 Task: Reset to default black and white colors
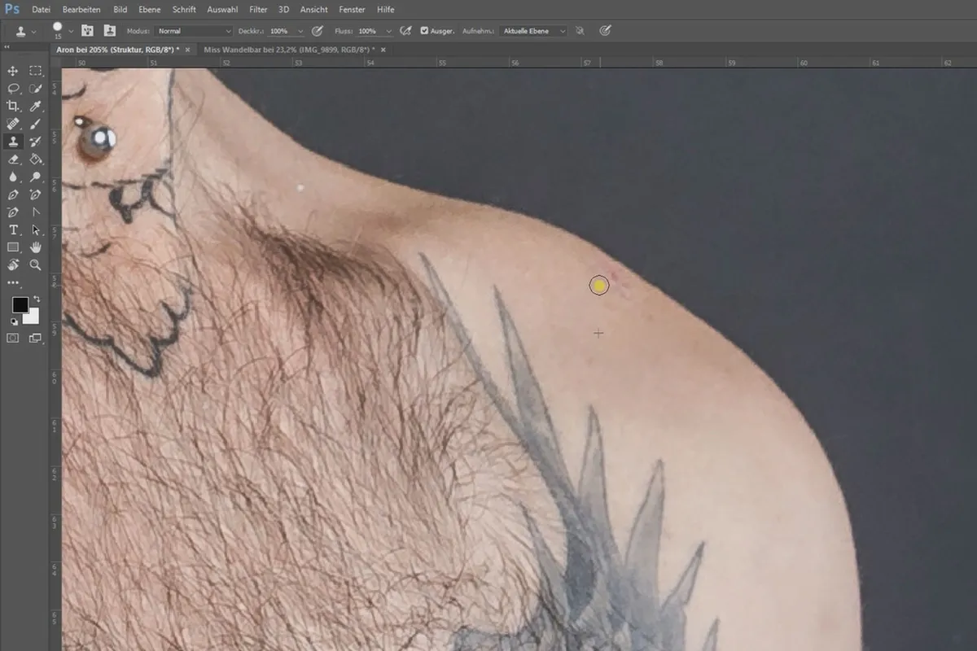point(14,322)
